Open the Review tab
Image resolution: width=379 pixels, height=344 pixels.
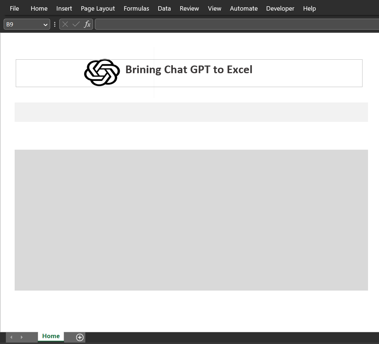[189, 8]
